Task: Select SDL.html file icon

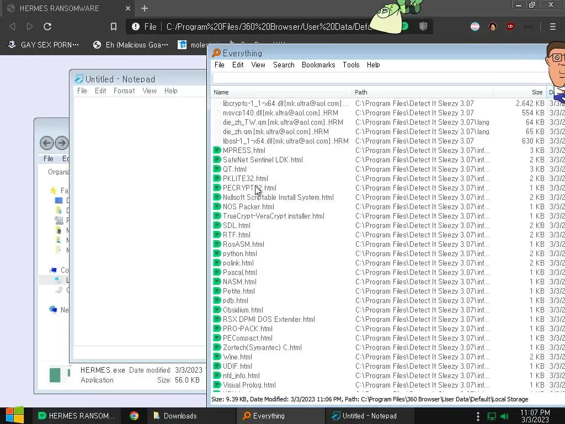Action: pyautogui.click(x=217, y=225)
